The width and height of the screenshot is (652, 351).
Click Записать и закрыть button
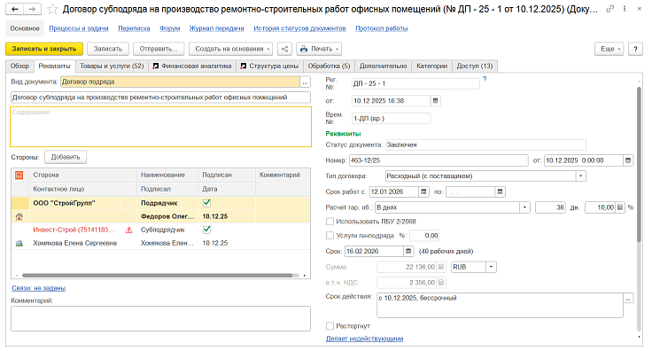pyautogui.click(x=44, y=49)
